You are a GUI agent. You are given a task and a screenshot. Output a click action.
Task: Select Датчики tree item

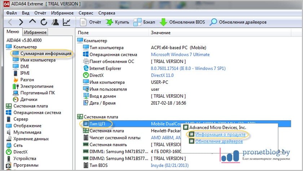[25, 99]
